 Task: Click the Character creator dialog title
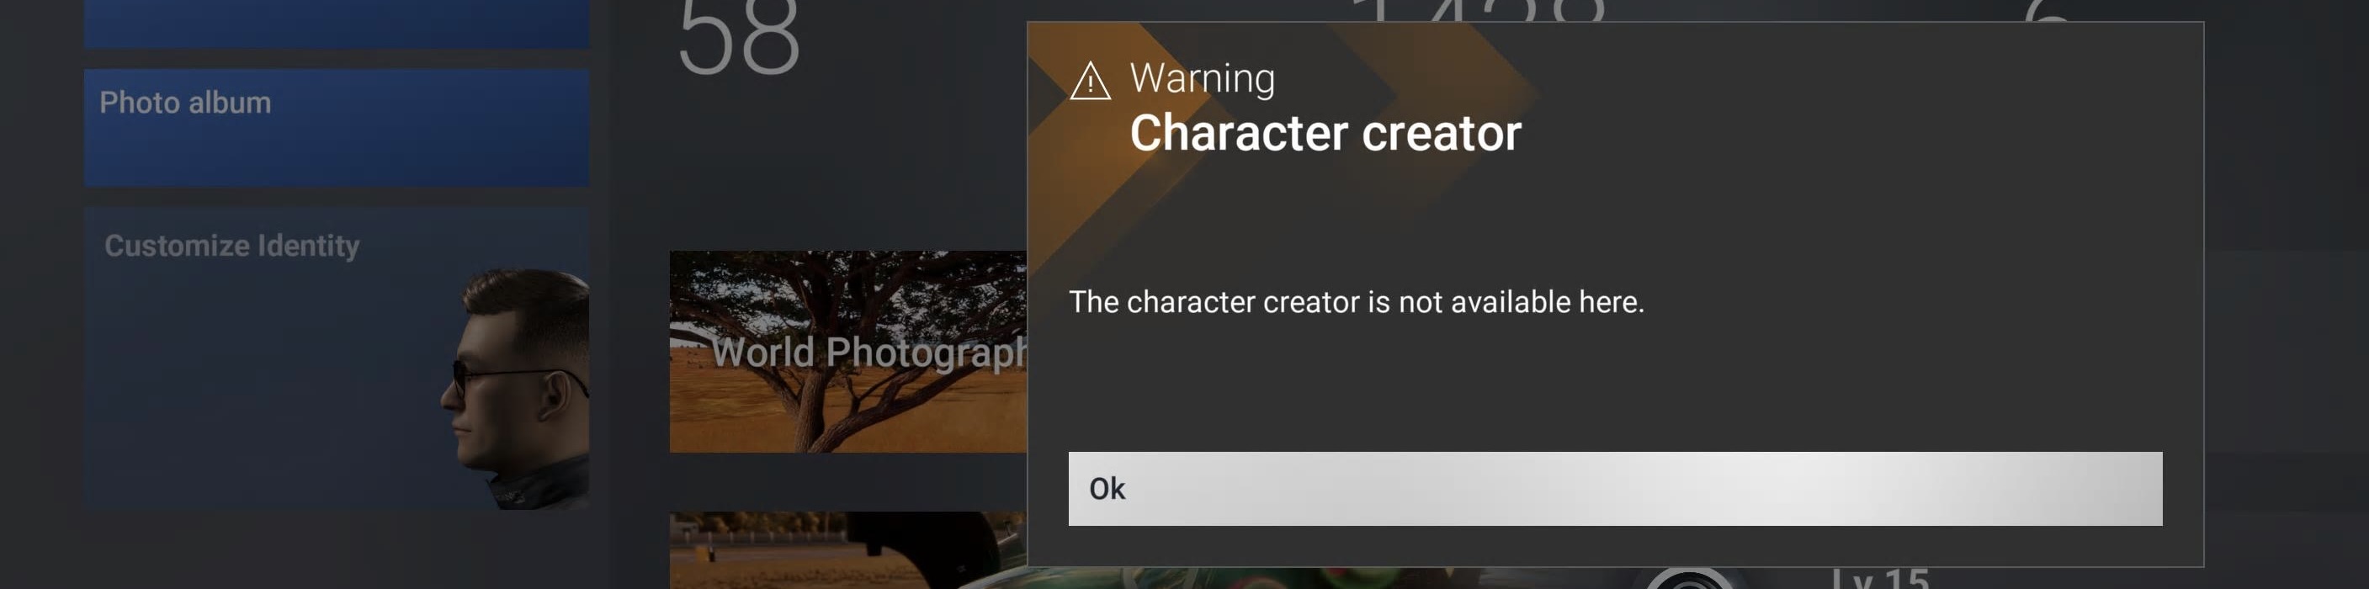point(1325,133)
